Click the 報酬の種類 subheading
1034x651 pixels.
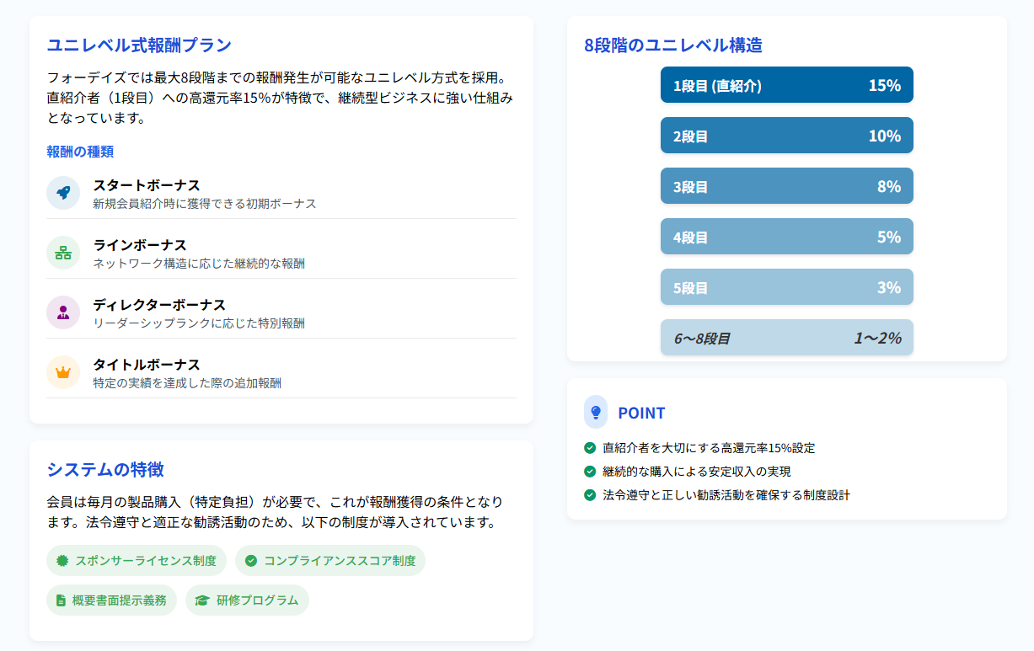[x=80, y=152]
